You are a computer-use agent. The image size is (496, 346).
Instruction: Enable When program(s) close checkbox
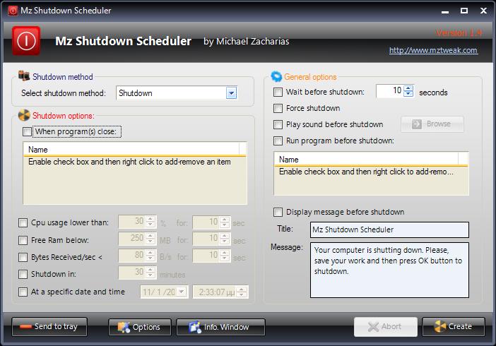tap(28, 131)
